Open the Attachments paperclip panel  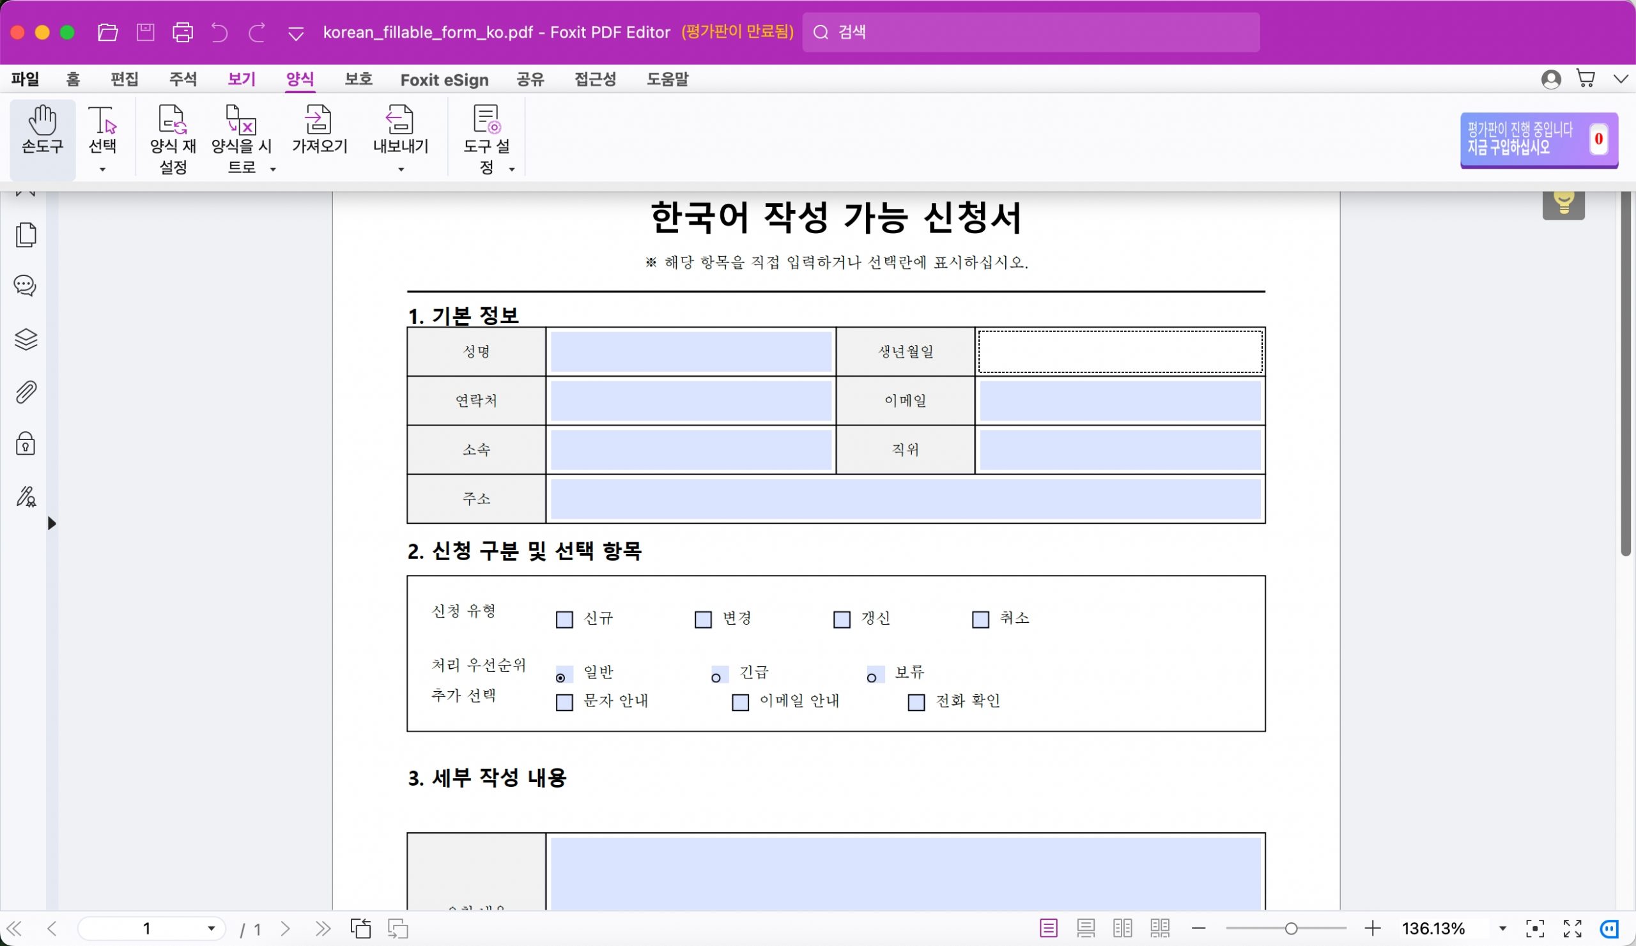click(26, 392)
